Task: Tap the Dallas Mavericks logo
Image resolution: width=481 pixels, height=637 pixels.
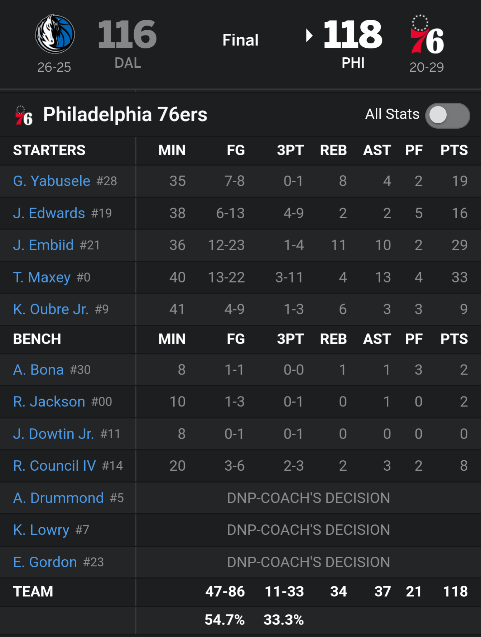Action: [x=55, y=34]
